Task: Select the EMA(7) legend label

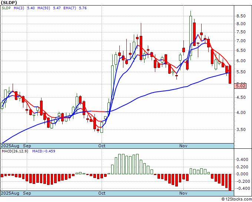Action: click(70, 8)
